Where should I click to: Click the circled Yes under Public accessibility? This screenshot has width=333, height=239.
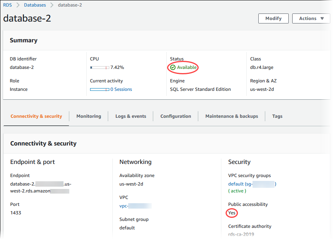[x=231, y=212]
